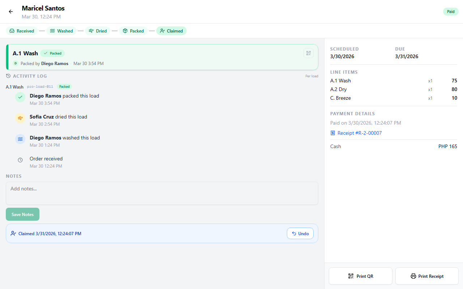Click the green checkmark packed activity icon

(x=20, y=97)
